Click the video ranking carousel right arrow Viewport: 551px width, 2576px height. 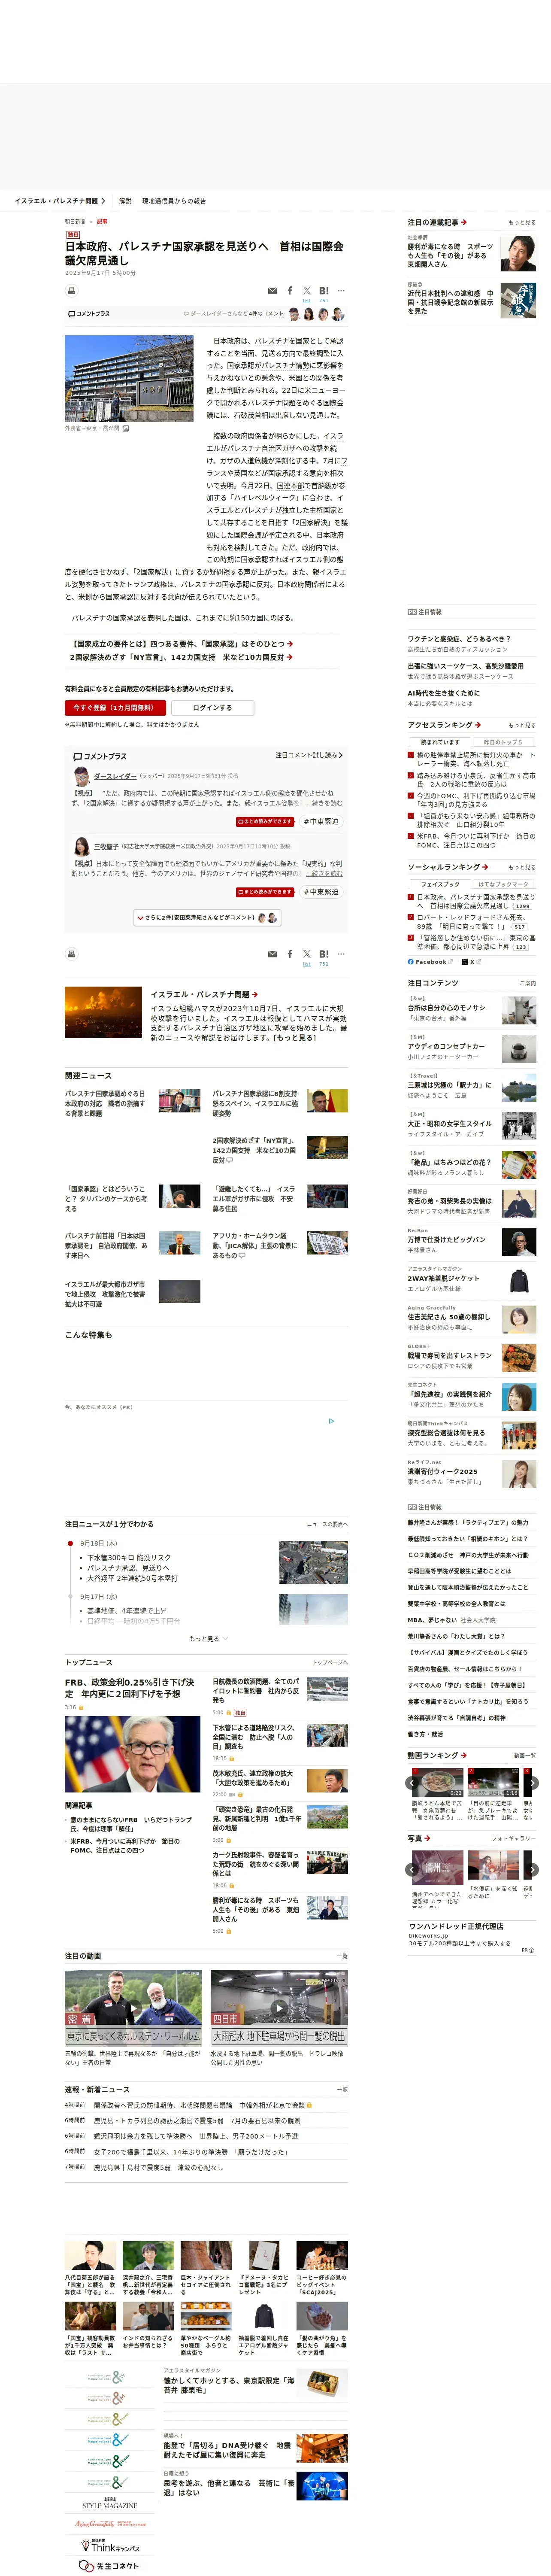click(532, 1782)
